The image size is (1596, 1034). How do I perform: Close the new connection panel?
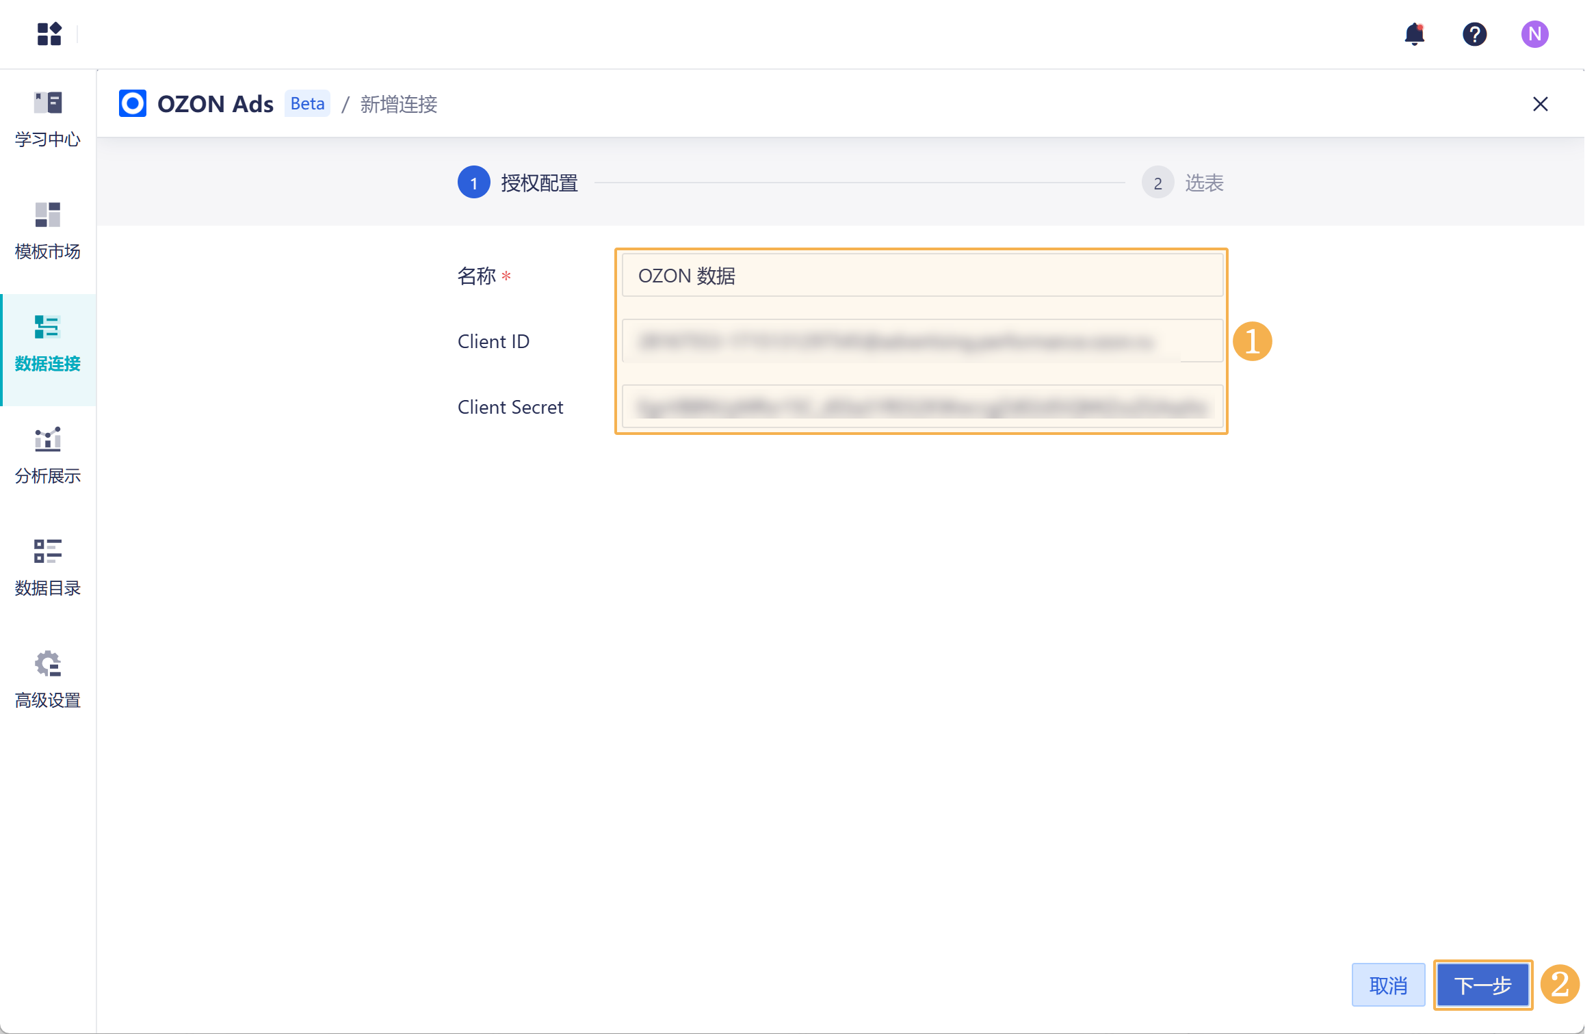pyautogui.click(x=1540, y=104)
